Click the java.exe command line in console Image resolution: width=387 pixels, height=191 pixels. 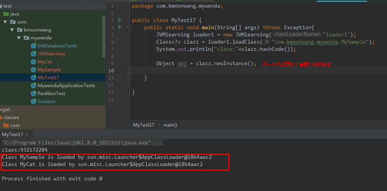82,142
